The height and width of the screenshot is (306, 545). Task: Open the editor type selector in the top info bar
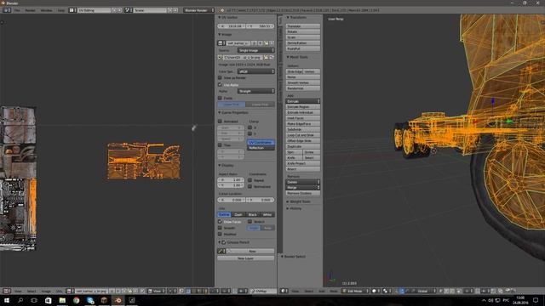pos(7,10)
